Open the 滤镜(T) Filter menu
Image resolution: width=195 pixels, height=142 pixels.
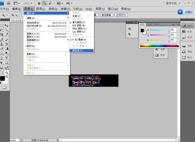65,9
